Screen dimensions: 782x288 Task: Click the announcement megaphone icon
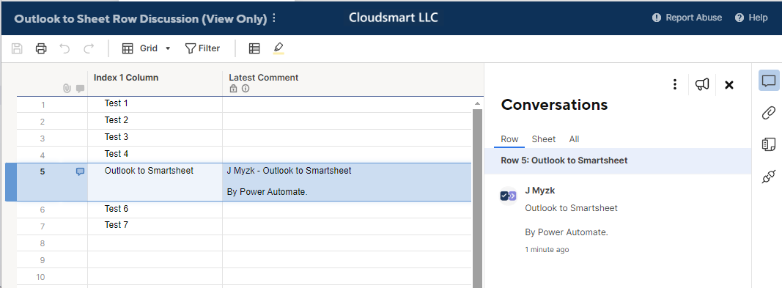click(702, 85)
